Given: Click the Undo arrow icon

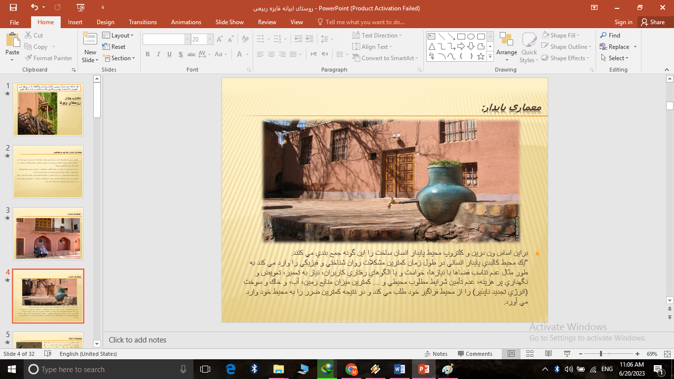Looking at the screenshot, I should click(34, 7).
